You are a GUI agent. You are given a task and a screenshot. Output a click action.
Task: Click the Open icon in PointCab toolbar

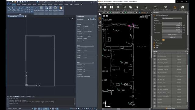105,8
